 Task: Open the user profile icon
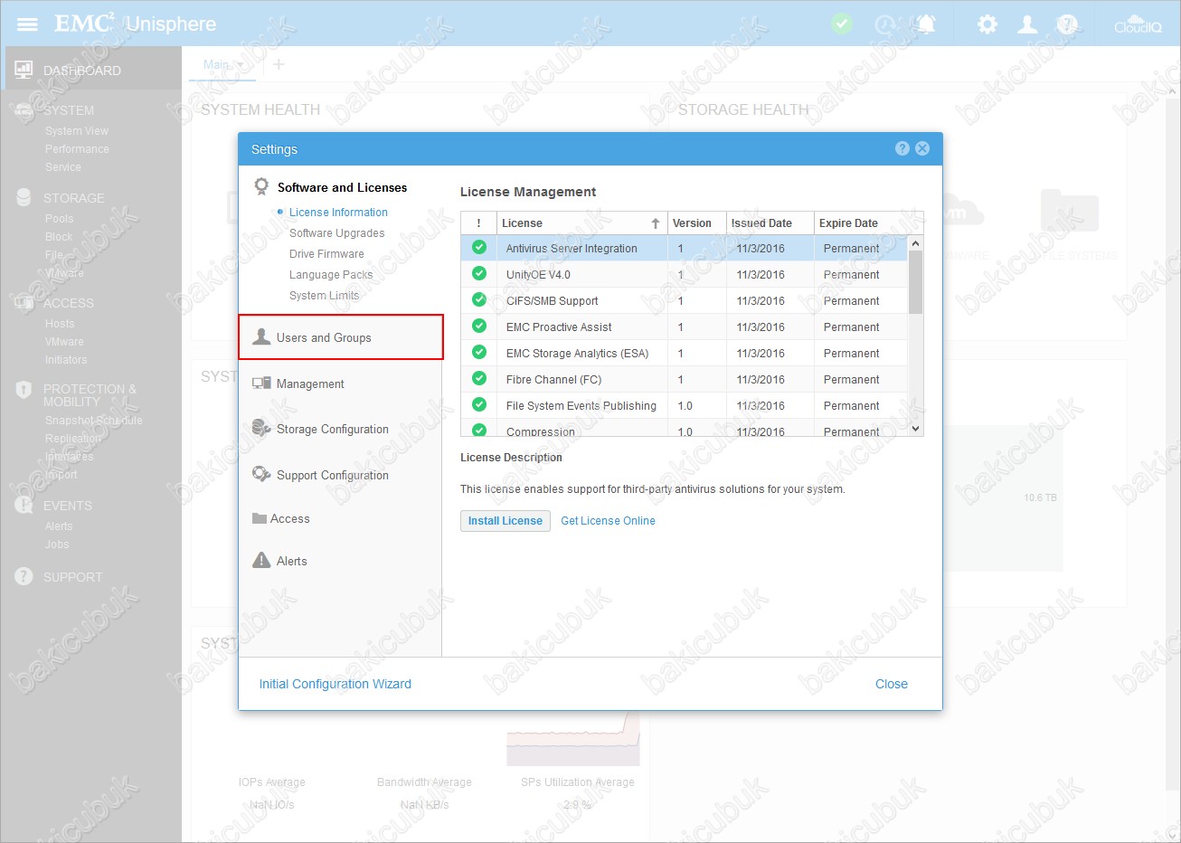point(1027,24)
